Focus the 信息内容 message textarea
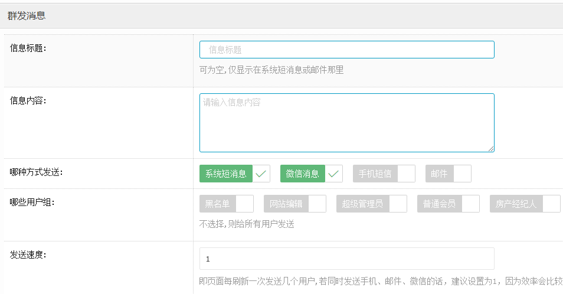This screenshot has height=294, width=563. 346,122
